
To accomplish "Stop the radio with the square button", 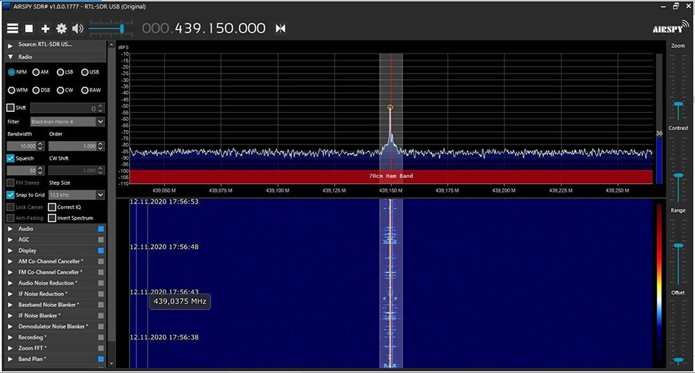I will tap(28, 28).
